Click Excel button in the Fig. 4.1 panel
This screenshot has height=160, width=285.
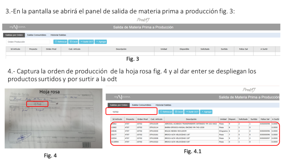178,112
